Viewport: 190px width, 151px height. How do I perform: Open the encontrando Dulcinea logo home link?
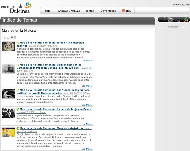pos(16,8)
